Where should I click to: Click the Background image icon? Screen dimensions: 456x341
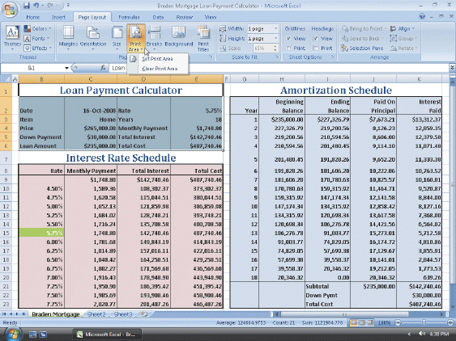click(178, 32)
